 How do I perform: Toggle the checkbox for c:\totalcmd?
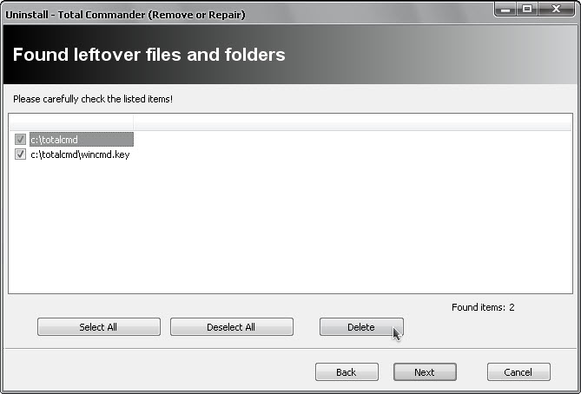(20, 140)
